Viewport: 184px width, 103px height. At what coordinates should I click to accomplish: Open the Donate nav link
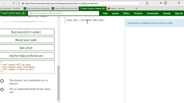[x=167, y=13]
